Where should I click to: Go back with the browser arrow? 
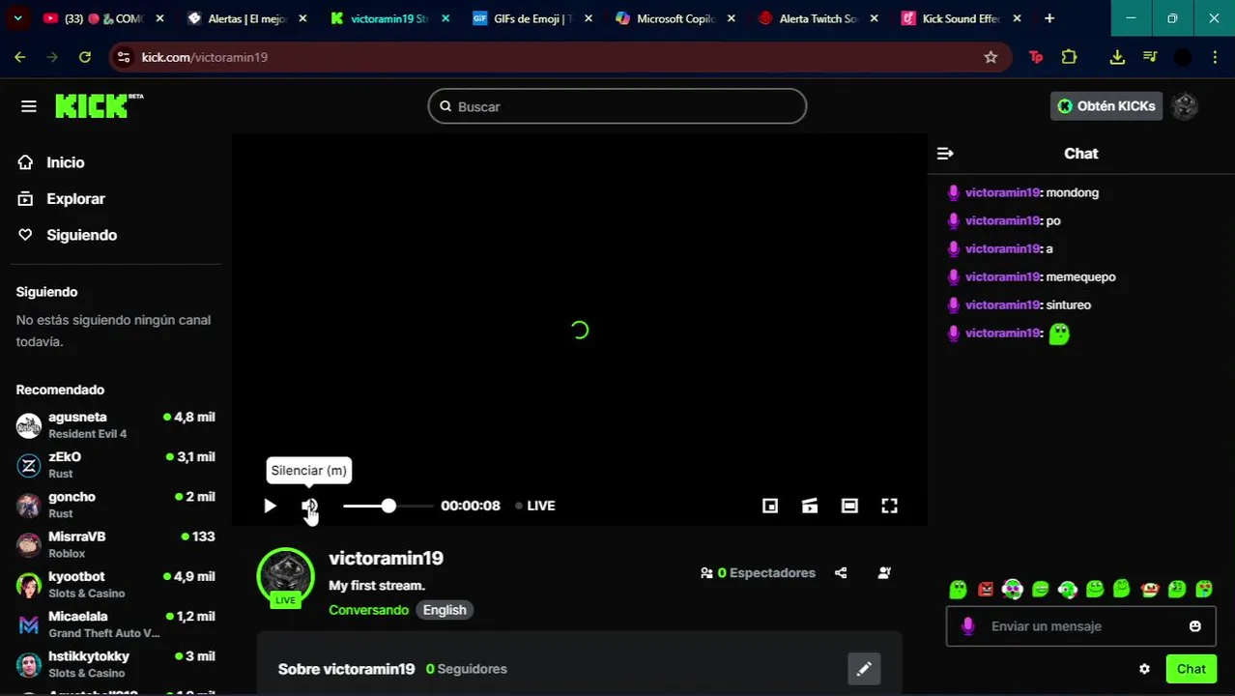click(20, 57)
